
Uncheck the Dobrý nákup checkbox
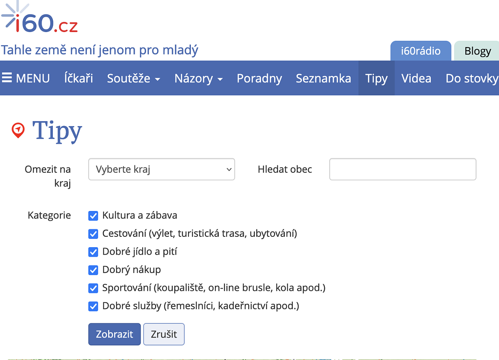click(93, 270)
